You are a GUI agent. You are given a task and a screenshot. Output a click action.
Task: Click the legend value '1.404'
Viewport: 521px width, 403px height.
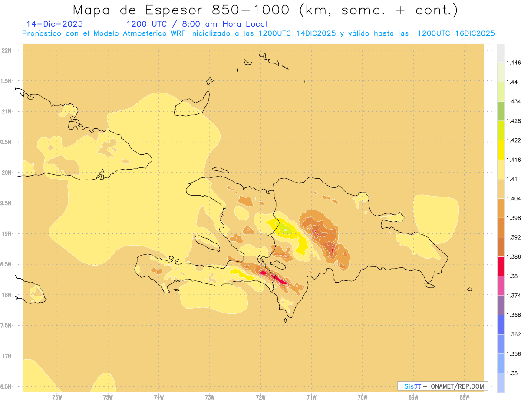(x=514, y=199)
